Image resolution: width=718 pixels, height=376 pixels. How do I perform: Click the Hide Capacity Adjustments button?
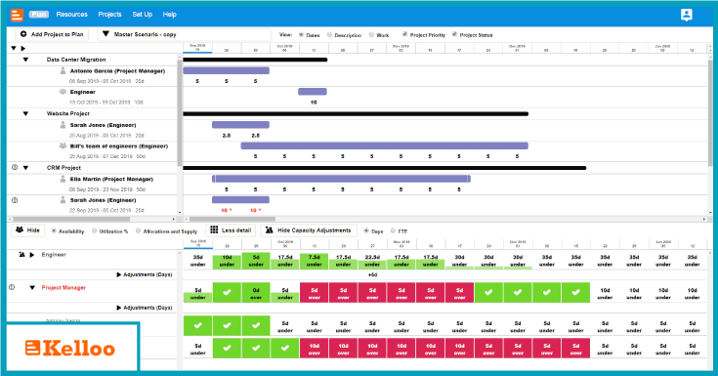tap(308, 230)
